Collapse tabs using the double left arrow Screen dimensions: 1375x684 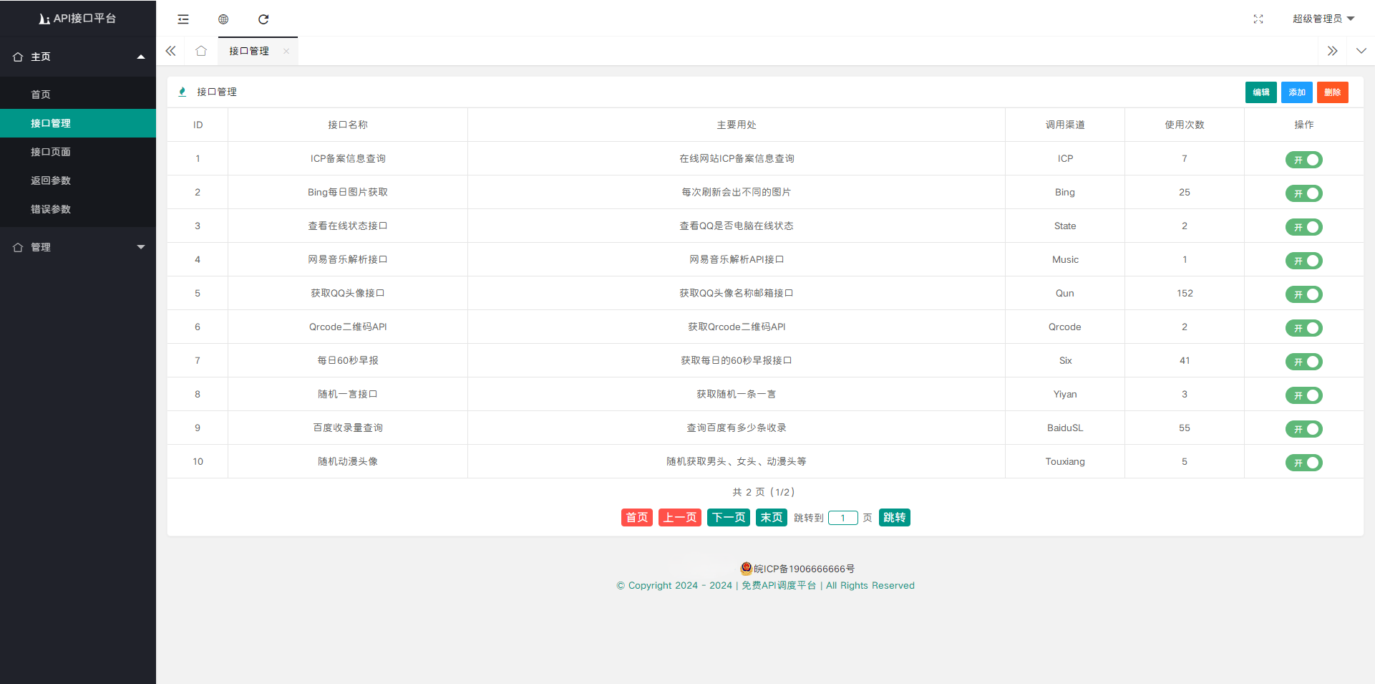(170, 51)
